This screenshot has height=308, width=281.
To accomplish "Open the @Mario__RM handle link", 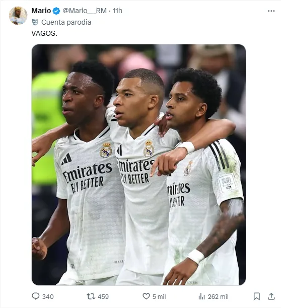I will tap(85, 11).
